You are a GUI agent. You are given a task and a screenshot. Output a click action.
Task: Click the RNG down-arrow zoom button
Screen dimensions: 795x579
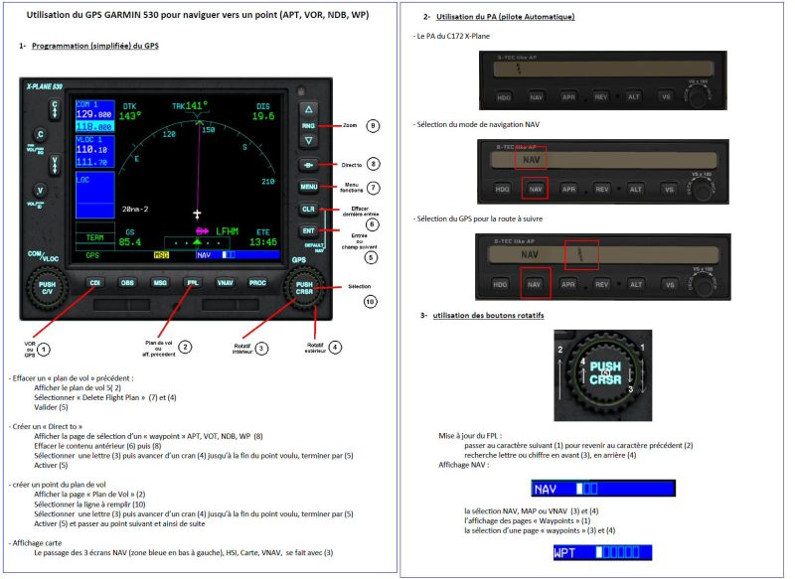309,141
